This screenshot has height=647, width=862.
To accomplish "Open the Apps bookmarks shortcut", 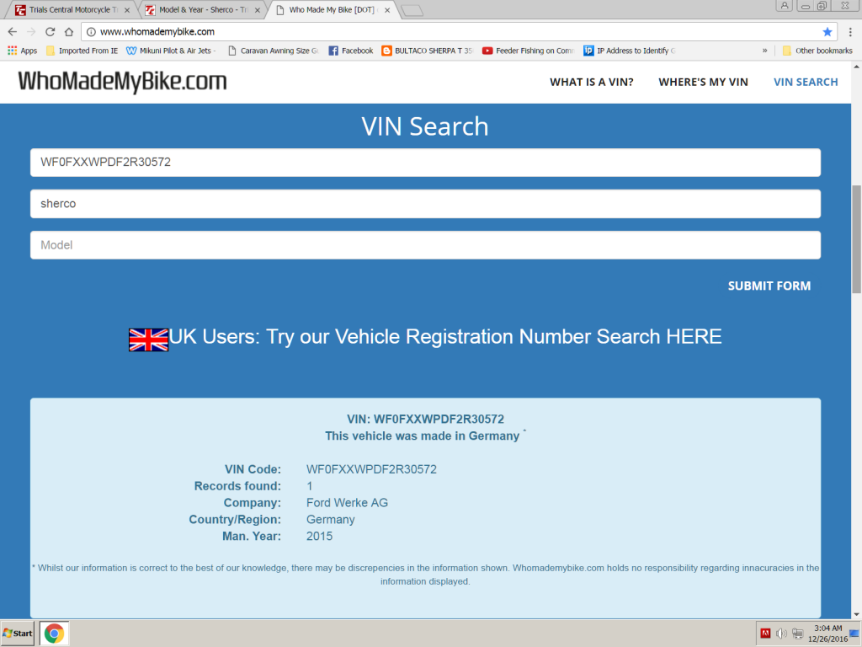I will click(x=22, y=51).
